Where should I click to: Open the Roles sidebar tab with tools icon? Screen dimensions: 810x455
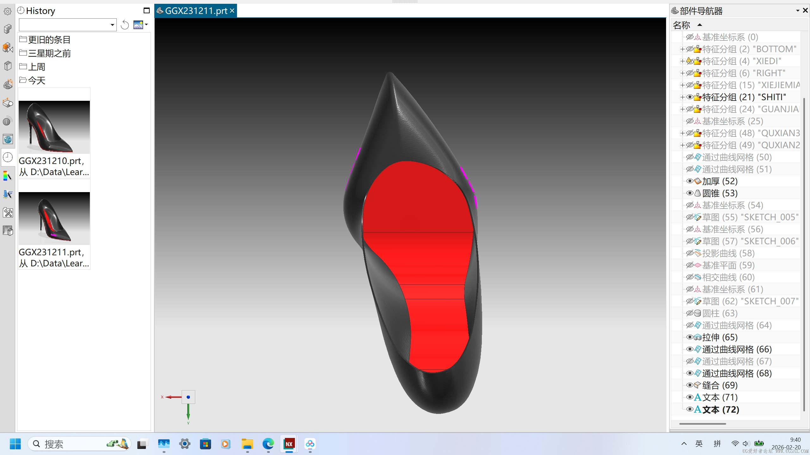point(8,212)
